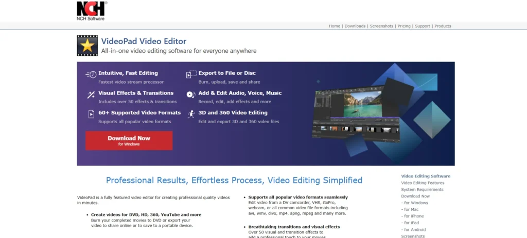Open the Home navigation link

pyautogui.click(x=335, y=26)
